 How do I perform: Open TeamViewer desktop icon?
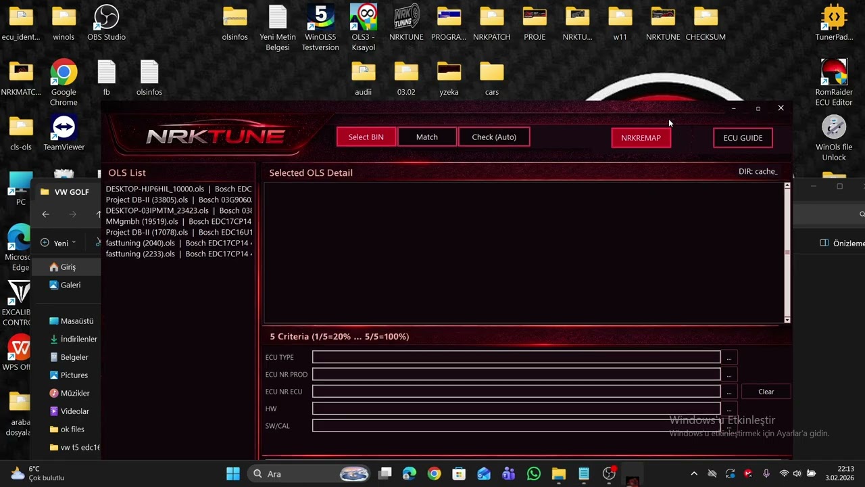64,133
